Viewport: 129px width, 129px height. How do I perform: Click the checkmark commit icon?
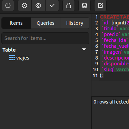tap(52, 6)
